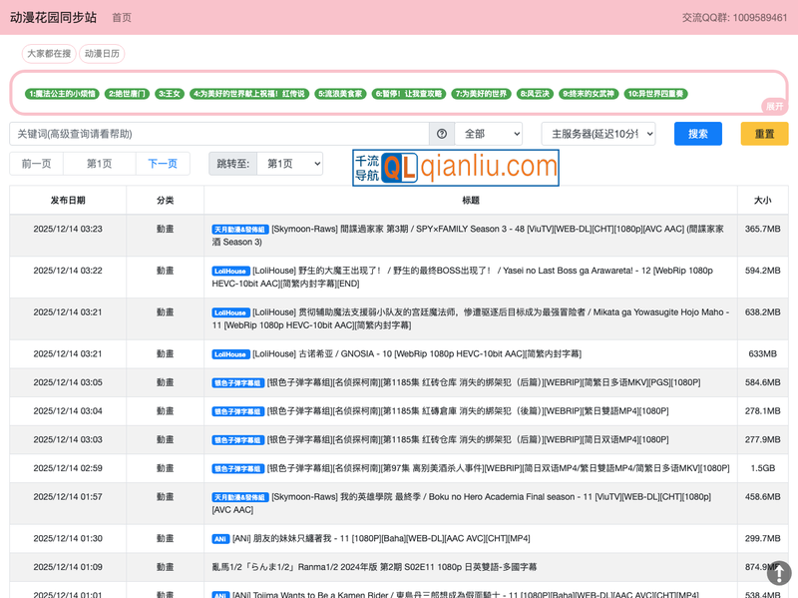Go to the next page via 下一页
Image resolution: width=798 pixels, height=598 pixels.
click(163, 164)
